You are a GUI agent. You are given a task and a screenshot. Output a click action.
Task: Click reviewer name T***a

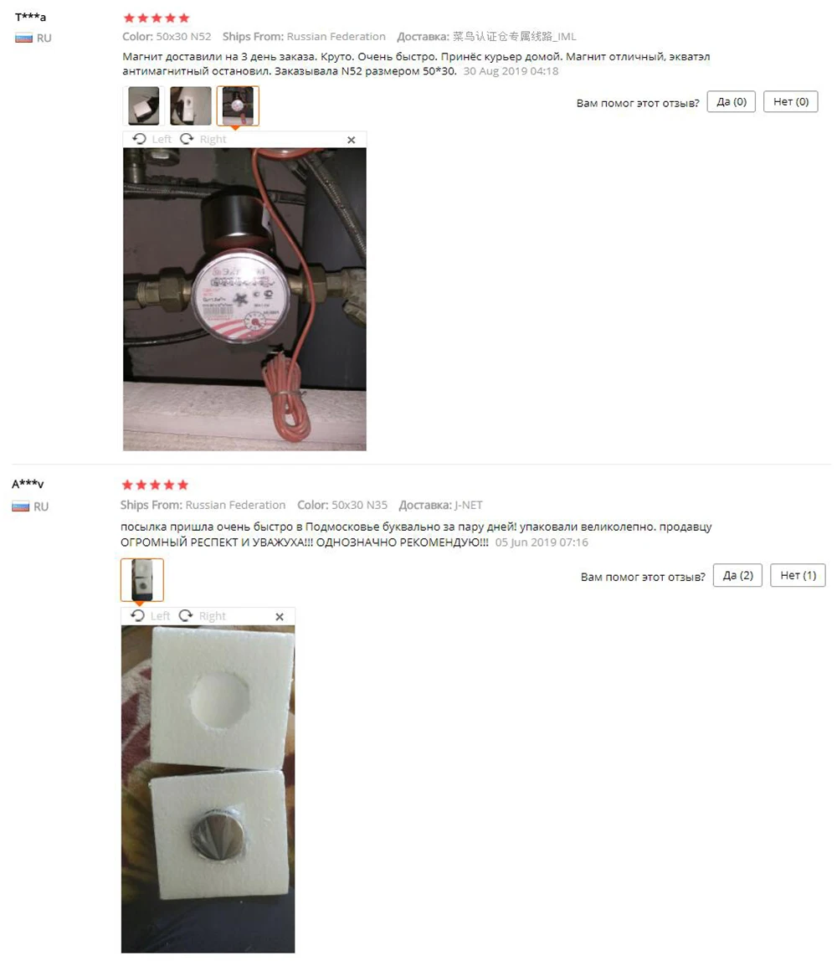pyautogui.click(x=30, y=17)
